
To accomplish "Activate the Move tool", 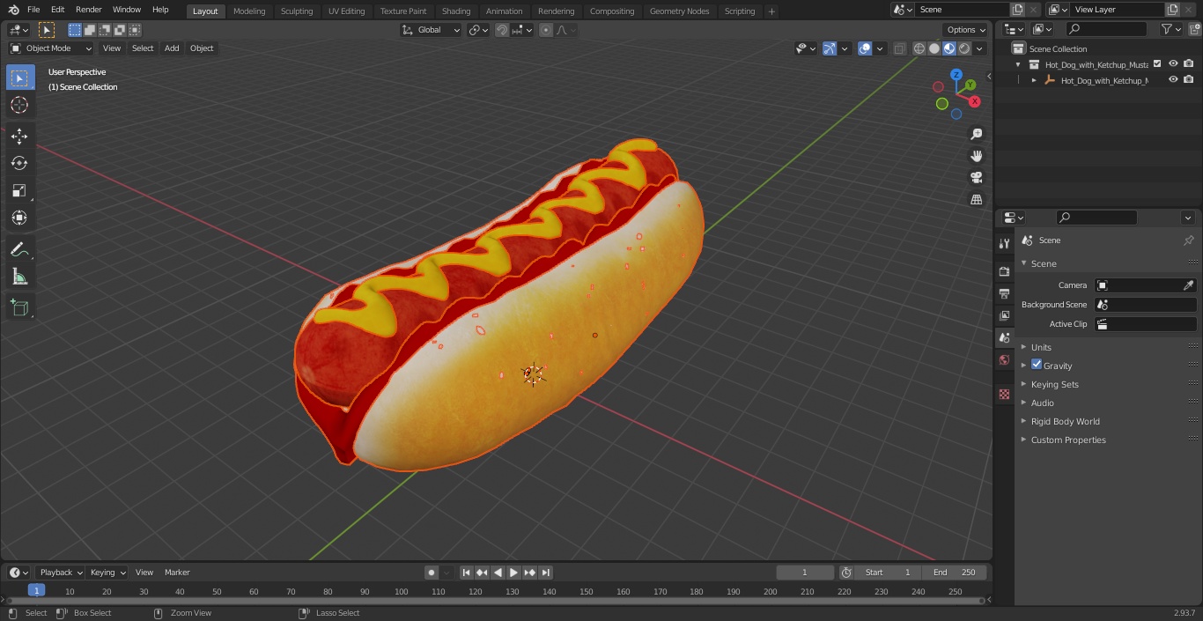I will click(19, 136).
